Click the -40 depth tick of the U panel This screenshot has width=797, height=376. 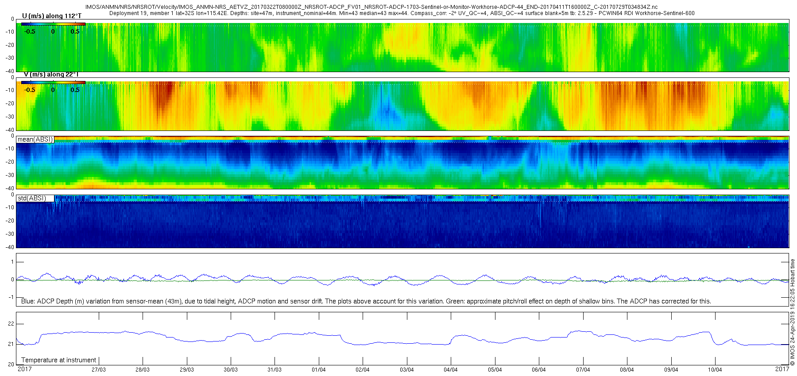pyautogui.click(x=9, y=71)
